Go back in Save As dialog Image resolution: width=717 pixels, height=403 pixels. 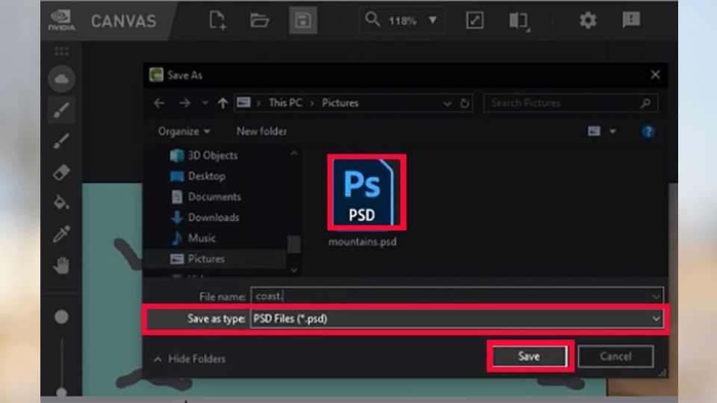tap(159, 103)
